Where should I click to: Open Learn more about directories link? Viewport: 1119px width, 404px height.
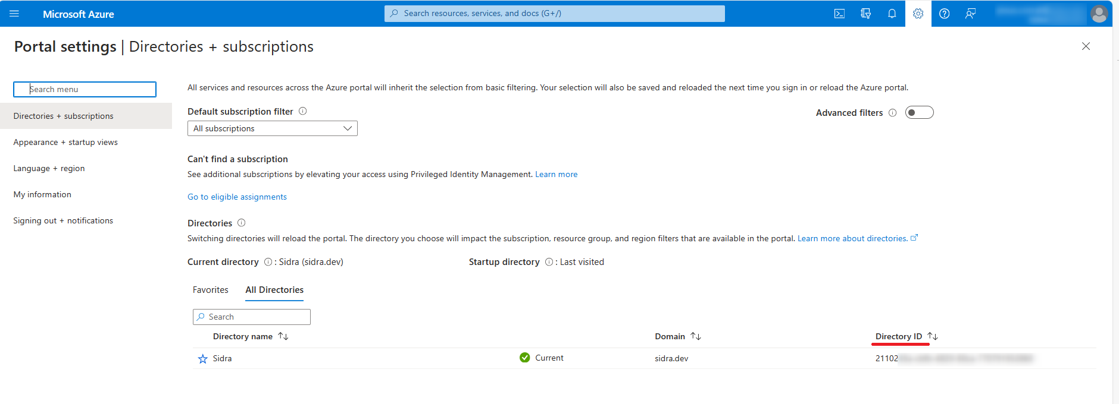pos(852,238)
